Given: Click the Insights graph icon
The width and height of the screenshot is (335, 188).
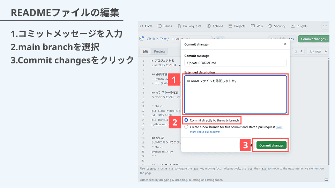Looking at the screenshot, I should coord(293,26).
